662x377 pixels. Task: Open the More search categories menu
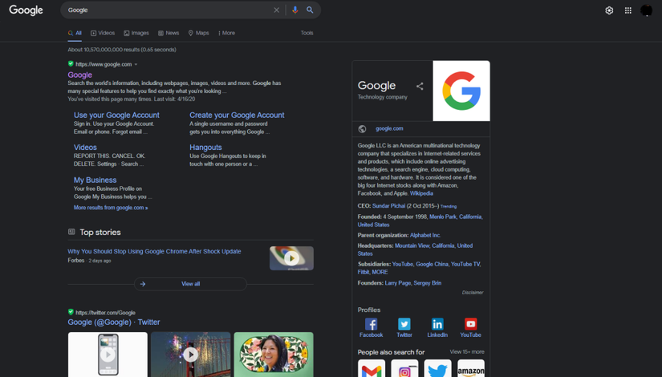[x=226, y=33]
